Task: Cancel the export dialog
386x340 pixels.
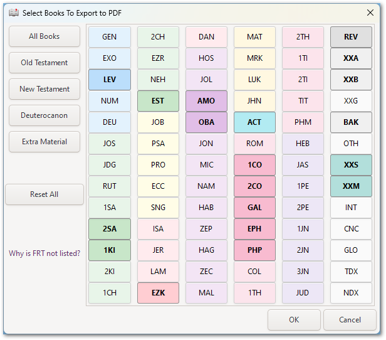Action: coord(350,320)
